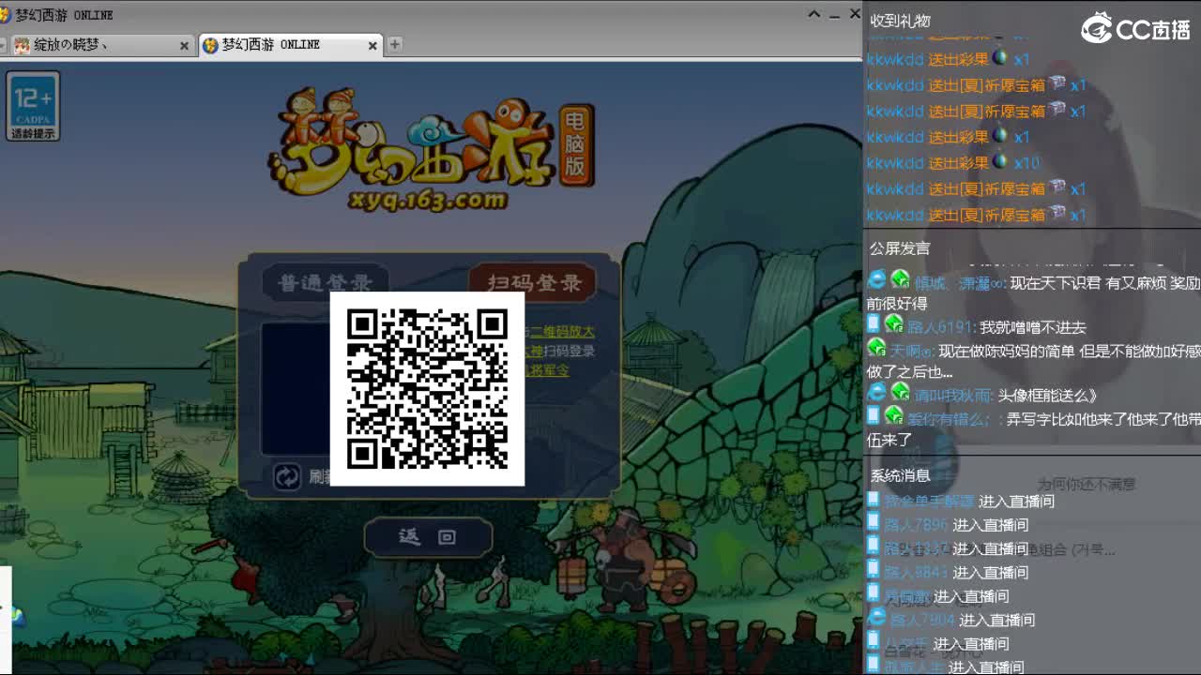
Task: Close the 梦幻西游 ONLINE tab
Action: (x=372, y=45)
